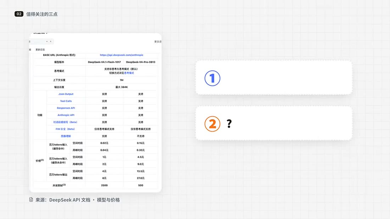Click the 上下文长度 row label

[59, 80]
